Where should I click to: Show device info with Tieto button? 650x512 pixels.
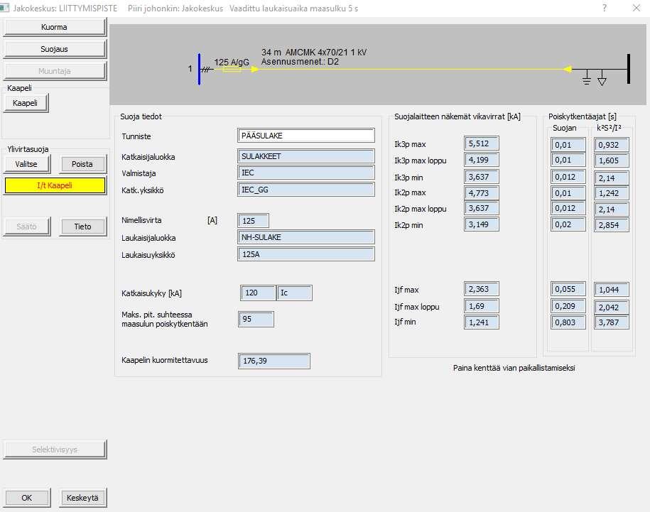(x=82, y=227)
